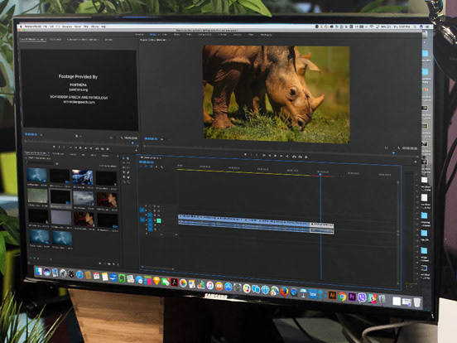
Task: Open Premiere Pro from the Dock
Action: [352, 297]
